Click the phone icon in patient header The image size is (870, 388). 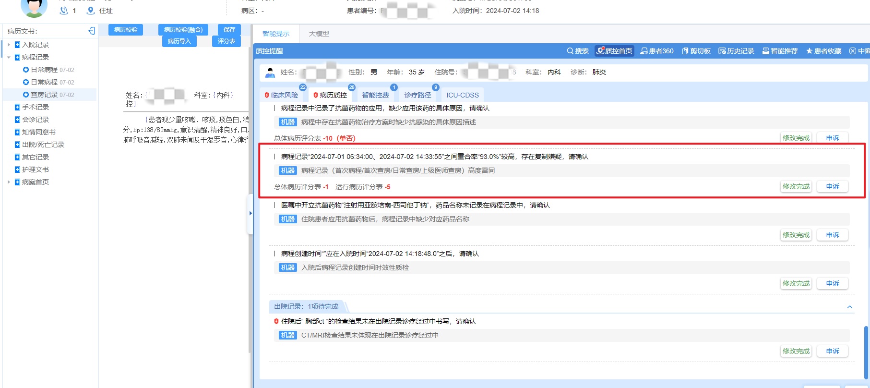[63, 11]
